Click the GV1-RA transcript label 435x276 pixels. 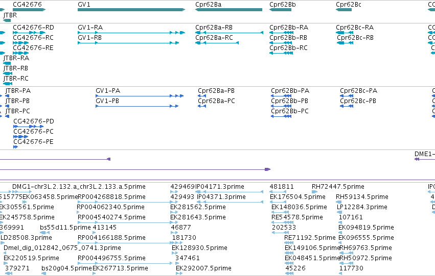90,28
